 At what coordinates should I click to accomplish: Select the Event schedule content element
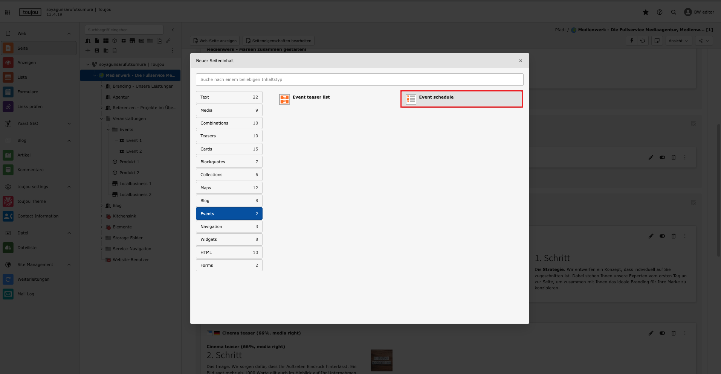[461, 99]
